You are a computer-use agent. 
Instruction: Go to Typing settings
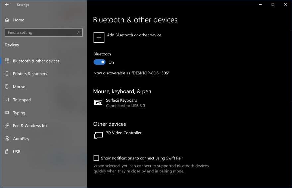tap(19, 113)
